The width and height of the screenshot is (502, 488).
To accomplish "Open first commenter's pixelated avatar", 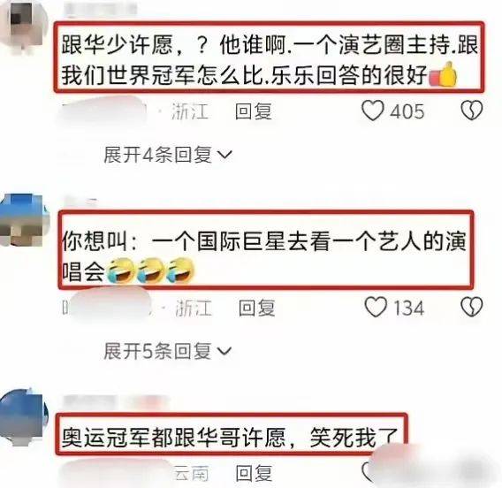I will coord(22,26).
